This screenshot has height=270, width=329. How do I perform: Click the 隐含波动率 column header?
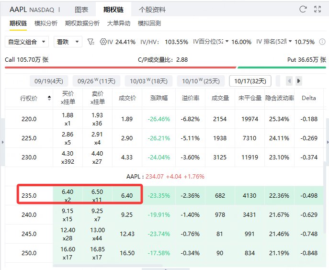280,98
